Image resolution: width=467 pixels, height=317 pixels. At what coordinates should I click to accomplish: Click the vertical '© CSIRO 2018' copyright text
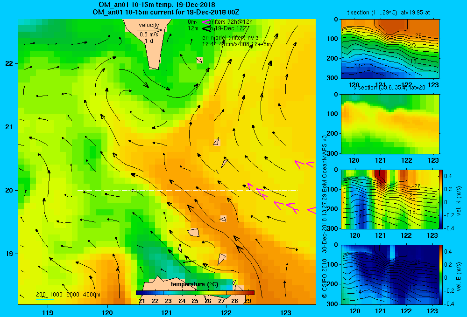pos(325,278)
